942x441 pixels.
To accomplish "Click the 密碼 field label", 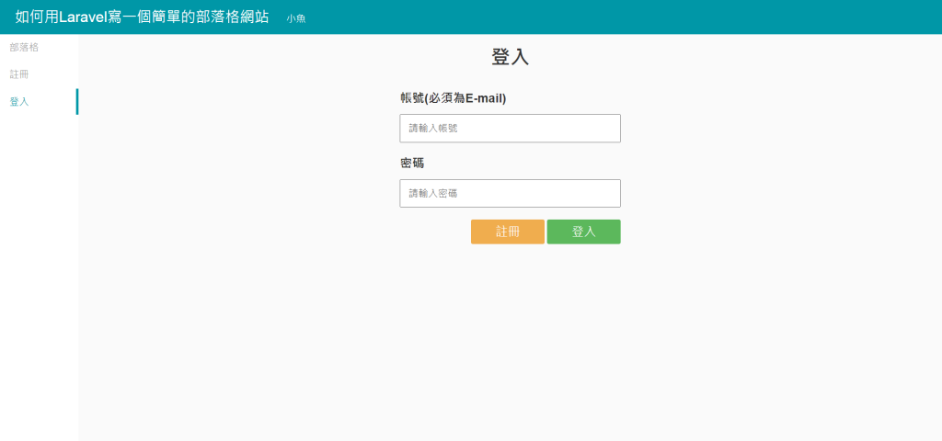I will [412, 164].
